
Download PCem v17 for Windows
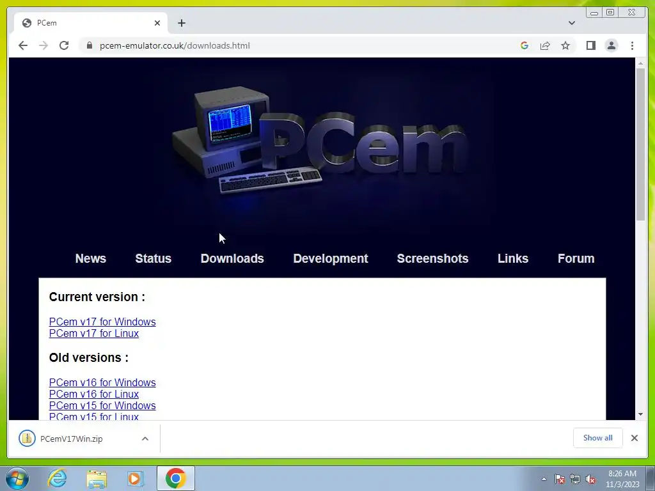[x=102, y=322]
